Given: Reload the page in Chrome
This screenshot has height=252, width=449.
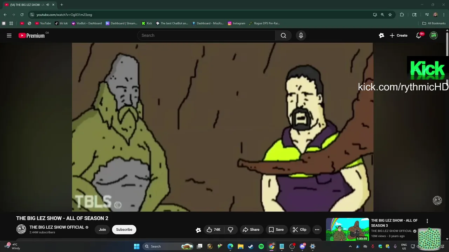Looking at the screenshot, I should tap(22, 15).
